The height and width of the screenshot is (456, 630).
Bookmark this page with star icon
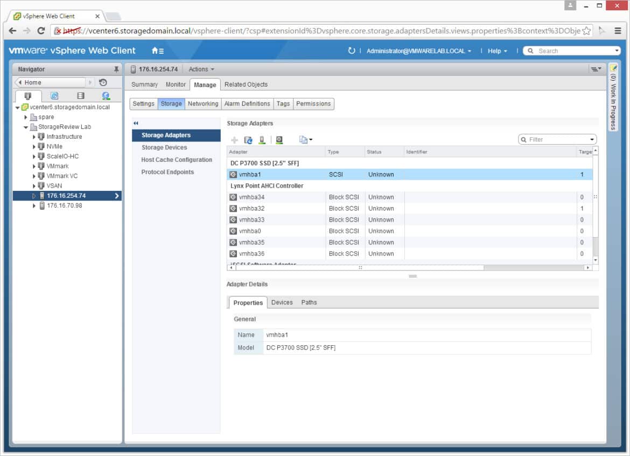click(586, 31)
